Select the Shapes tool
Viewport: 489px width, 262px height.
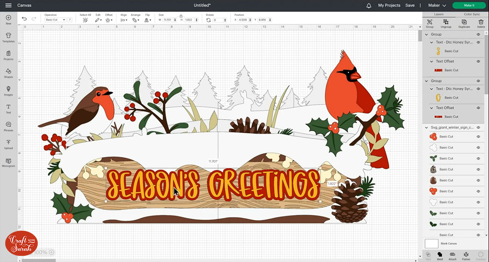click(8, 73)
